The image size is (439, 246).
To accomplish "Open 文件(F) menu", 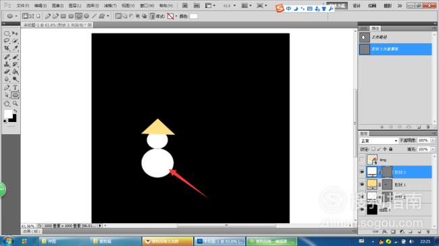I will point(23,5).
